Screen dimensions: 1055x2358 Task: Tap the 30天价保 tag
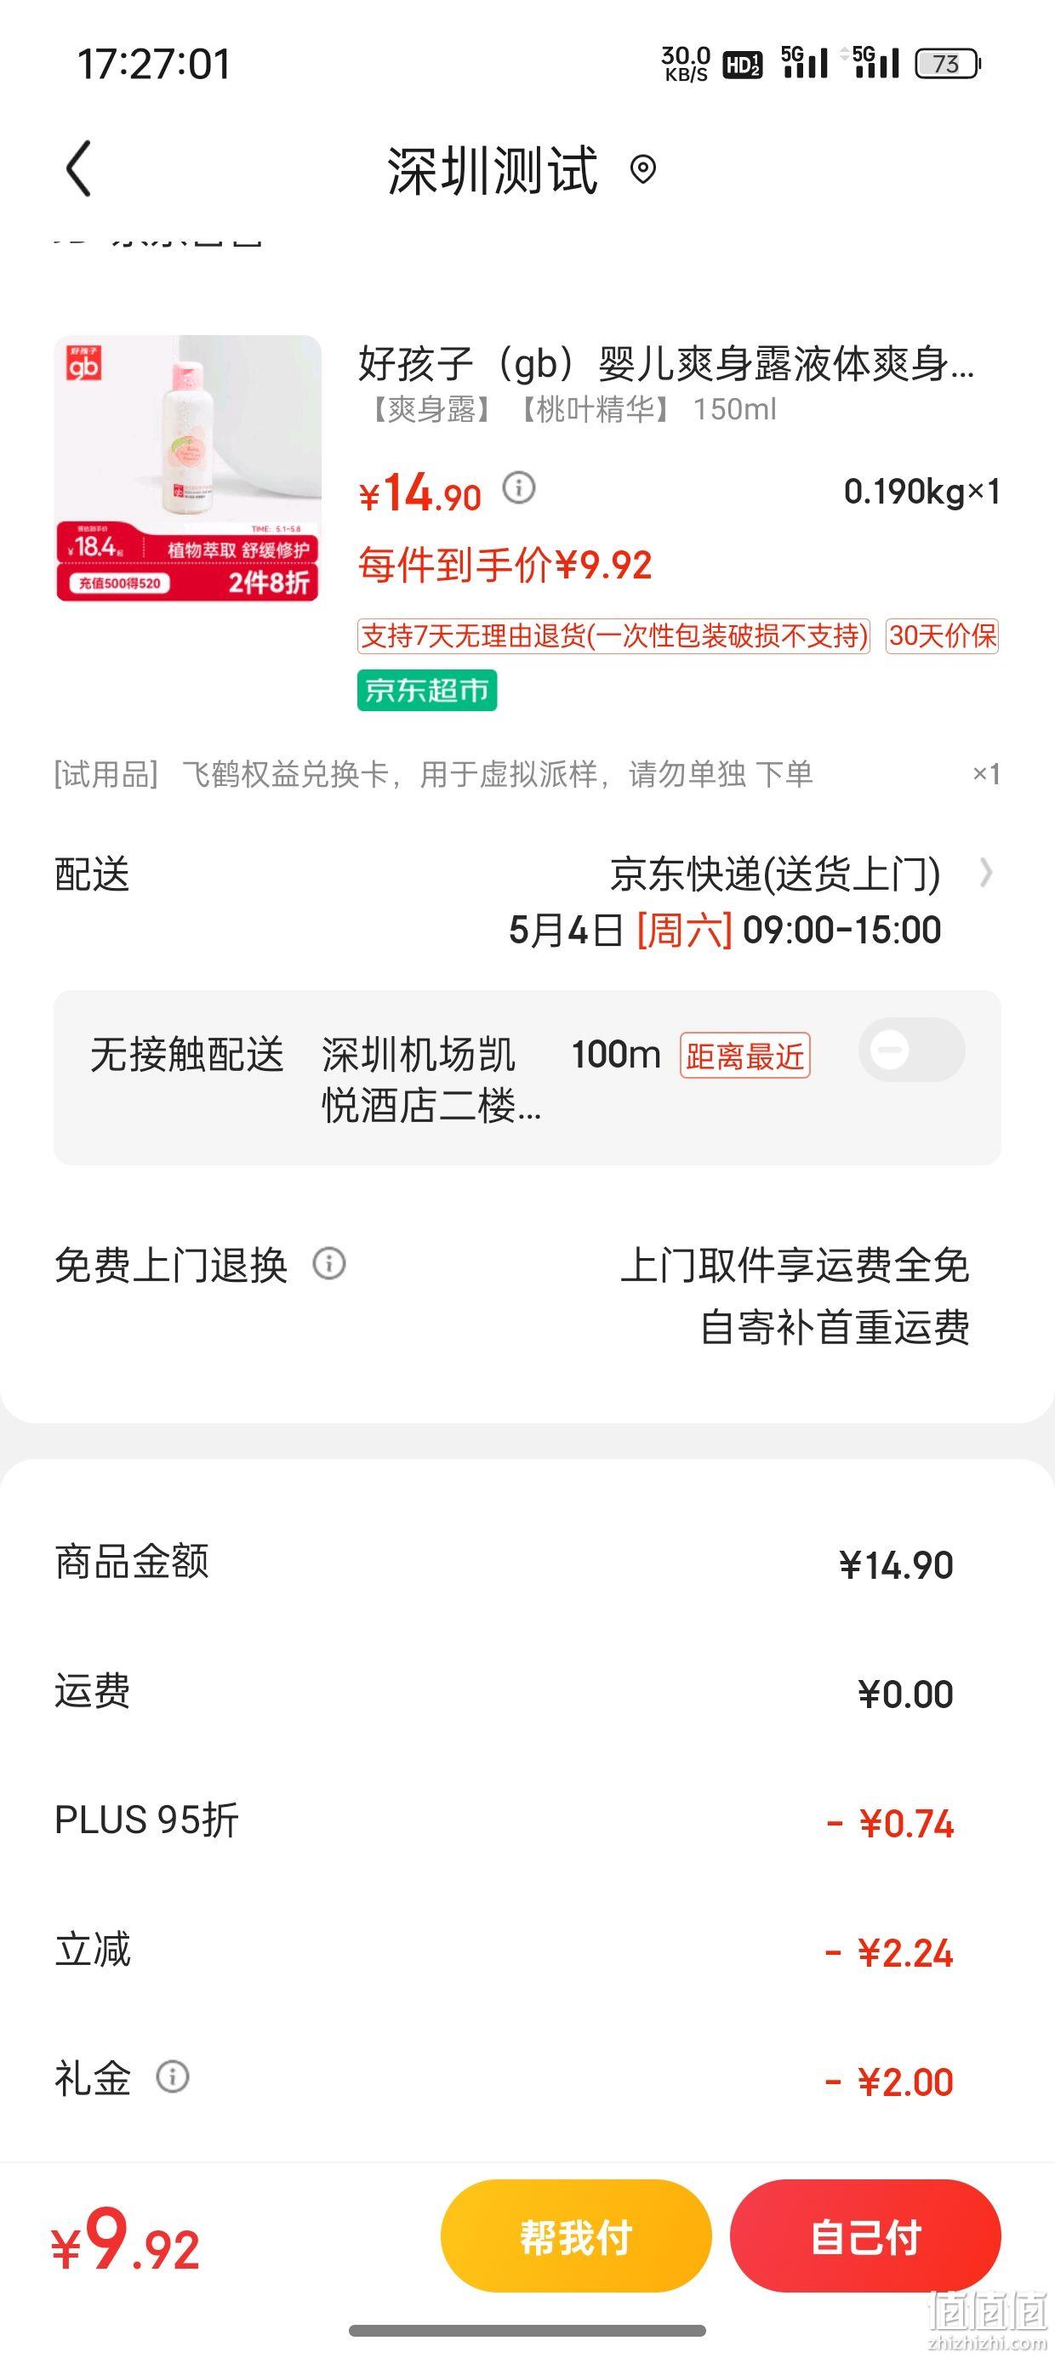point(943,635)
